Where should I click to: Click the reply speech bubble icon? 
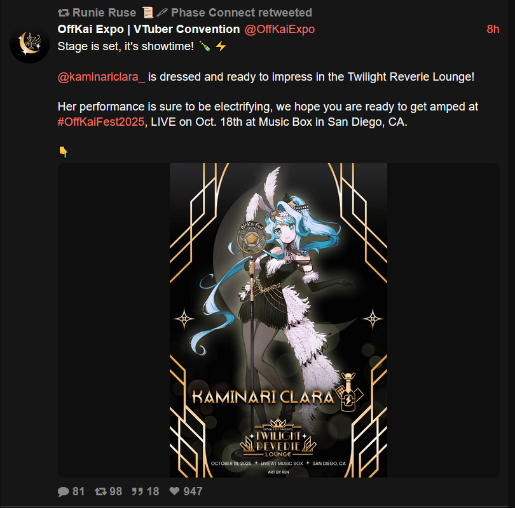point(63,491)
